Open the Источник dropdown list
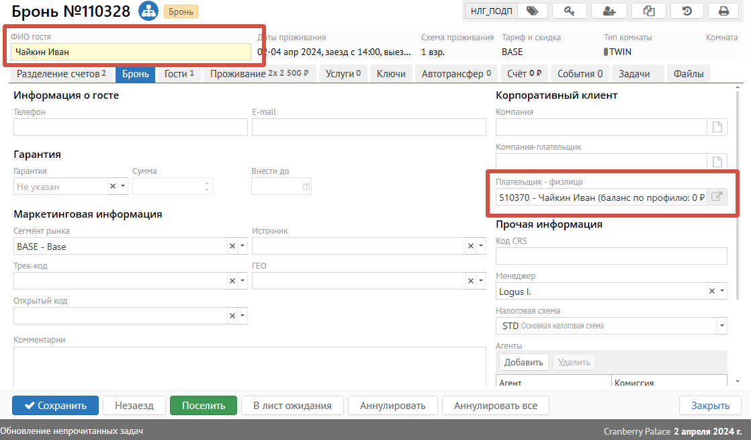This screenshot has width=751, height=440. click(481, 247)
